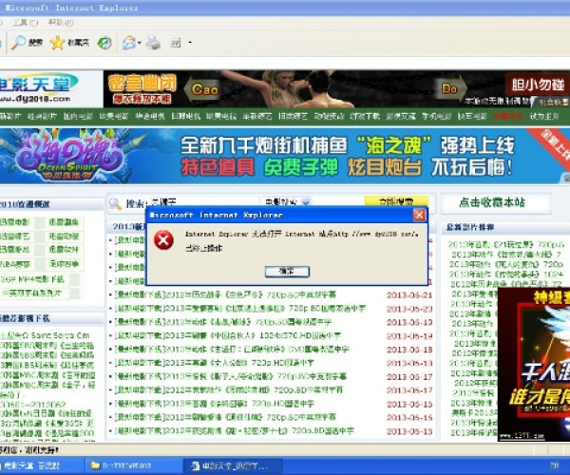The width and height of the screenshot is (570, 475).
Task: Open the 游戏下载 navigation tab
Action: click(x=365, y=116)
